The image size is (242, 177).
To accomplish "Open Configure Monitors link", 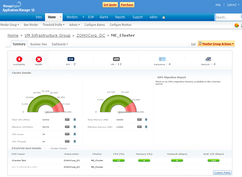I will pos(121,25).
